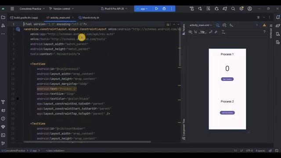Screen dimensions: 281x158
Task: Open editor tab options menu
Action: pos(269,18)
